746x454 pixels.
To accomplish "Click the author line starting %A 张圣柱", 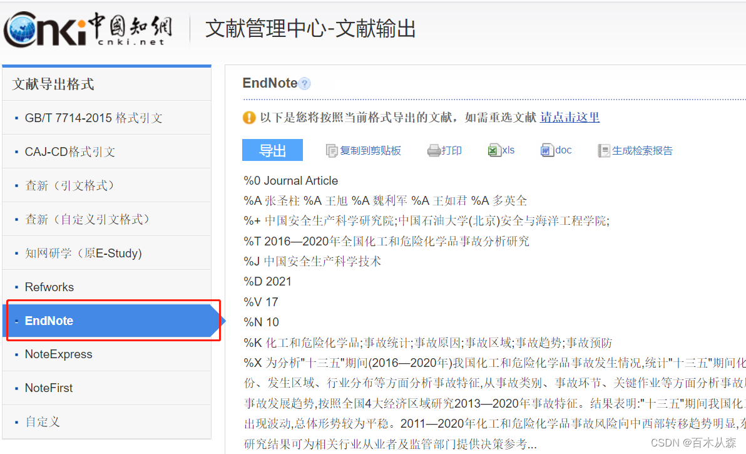I will point(386,201).
